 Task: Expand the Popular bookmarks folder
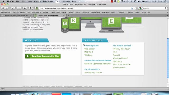(x=122, y=12)
